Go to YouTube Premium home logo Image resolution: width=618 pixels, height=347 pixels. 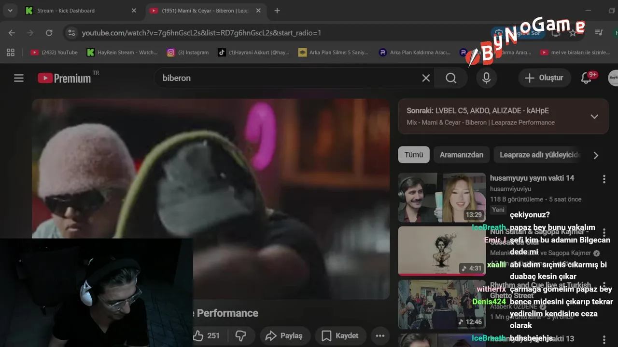[65, 78]
